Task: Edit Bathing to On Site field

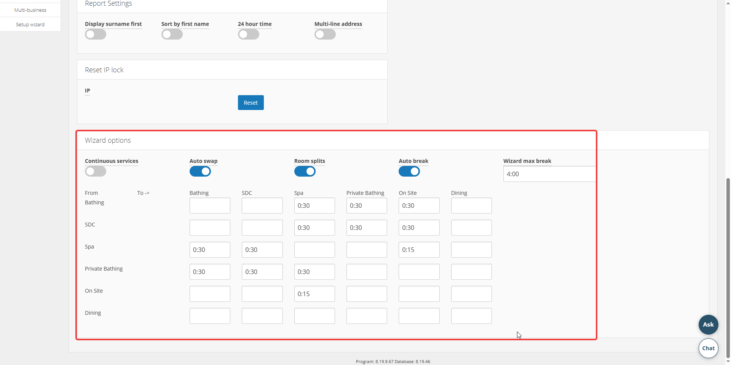Action: point(419,206)
